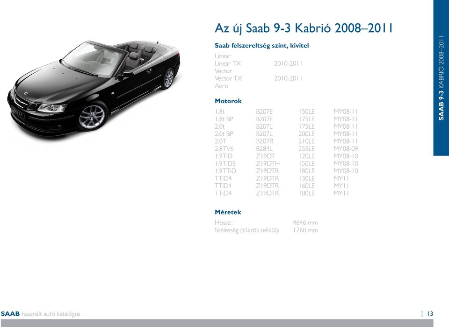Click the "Linear TX" trim level
The height and width of the screenshot is (327, 449).
228,63
